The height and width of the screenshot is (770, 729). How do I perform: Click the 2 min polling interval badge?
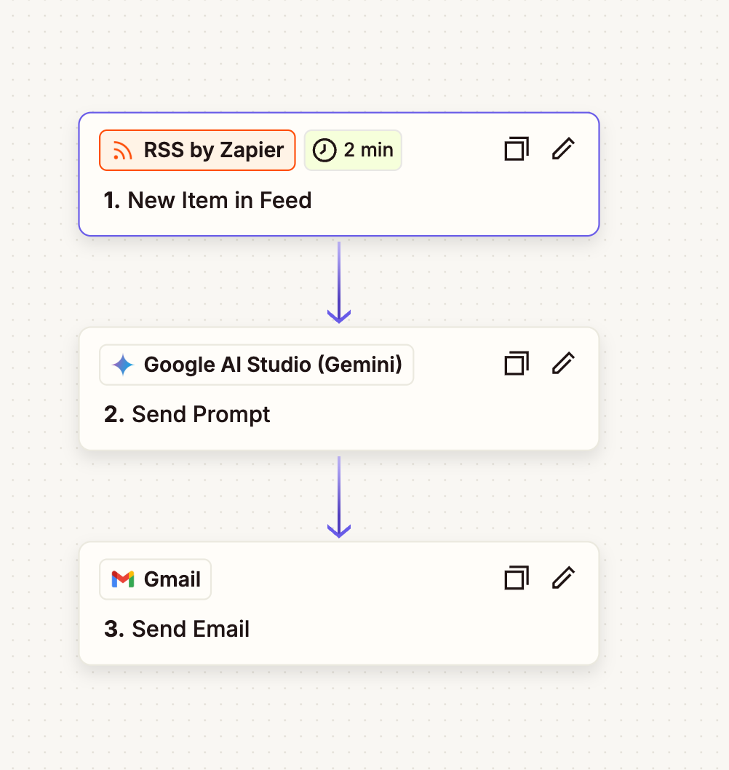pyautogui.click(x=353, y=150)
